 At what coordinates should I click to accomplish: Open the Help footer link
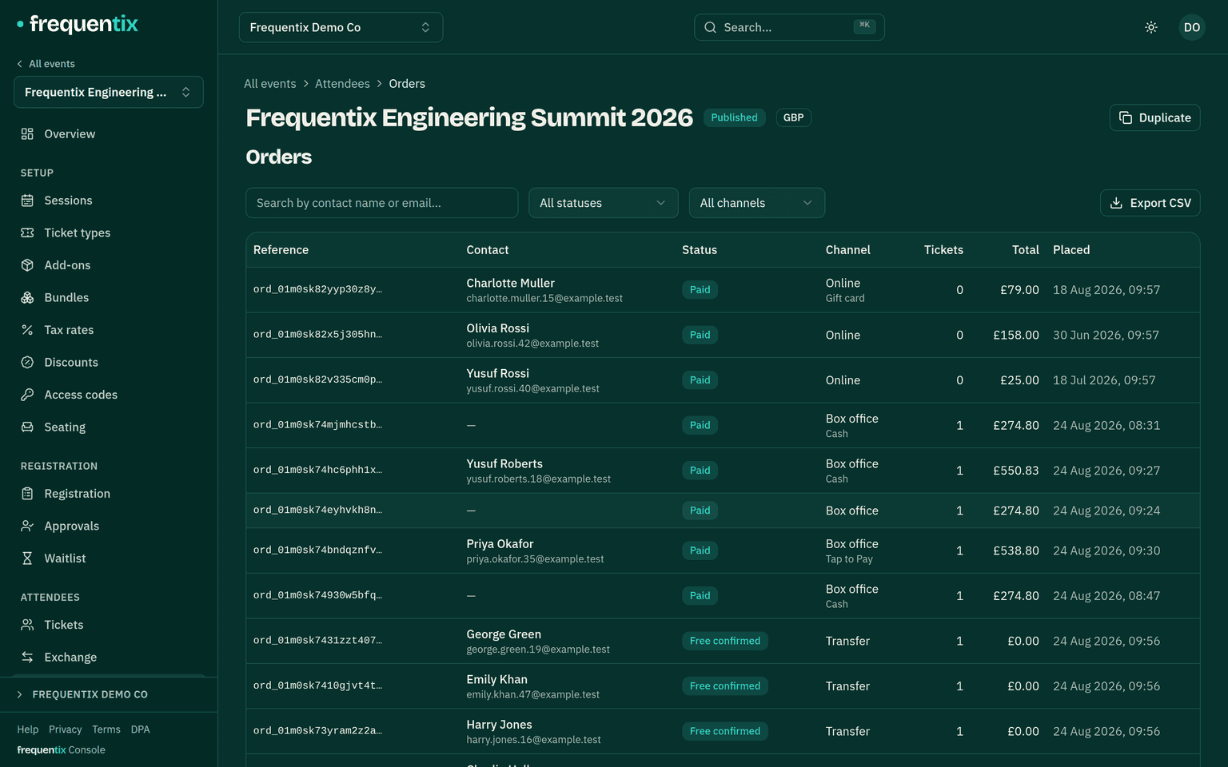tap(28, 729)
